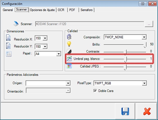Click the Brillo light bulb icon
The height and width of the screenshot is (120, 158).
(x=69, y=44)
